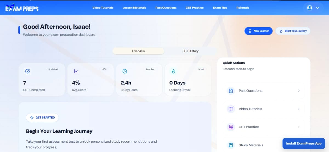Image resolution: width=329 pixels, height=152 pixels.
Task: Switch to the CBT History tab
Action: click(x=191, y=51)
